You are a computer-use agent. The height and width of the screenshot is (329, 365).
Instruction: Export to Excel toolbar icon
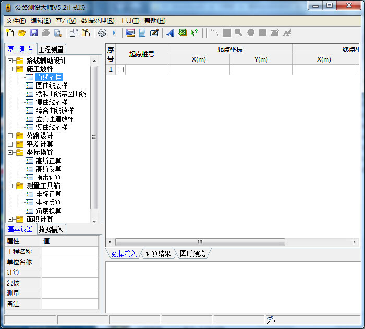(x=182, y=32)
